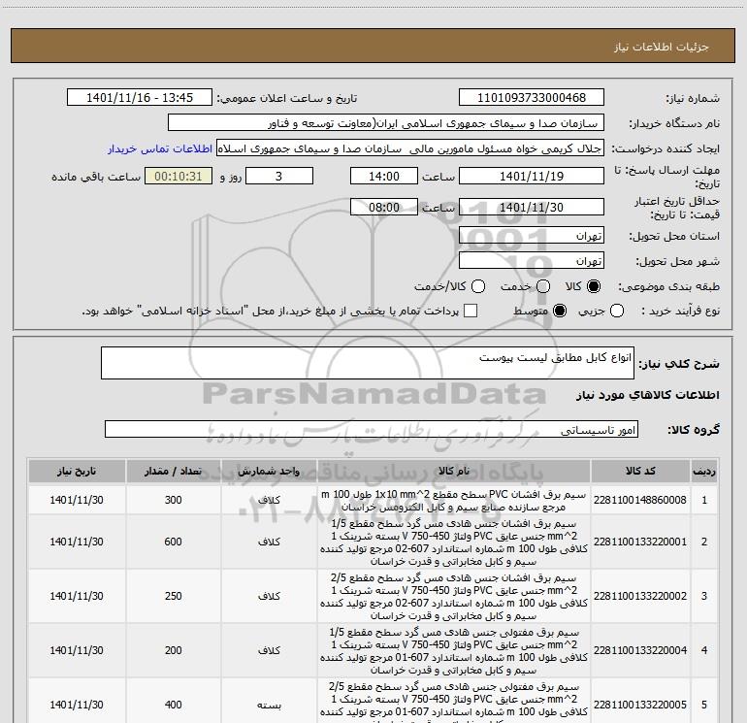Click quantity 600 in row 2
Viewport: 747px width, 723px height.
(173, 542)
